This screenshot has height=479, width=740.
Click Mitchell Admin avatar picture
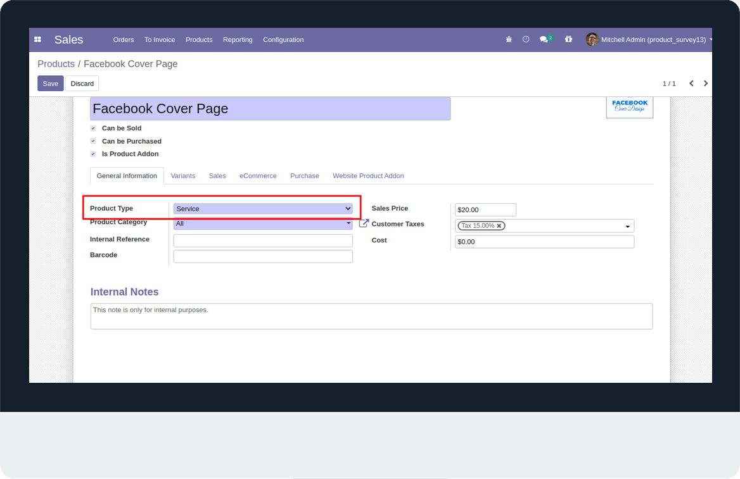[x=592, y=40]
